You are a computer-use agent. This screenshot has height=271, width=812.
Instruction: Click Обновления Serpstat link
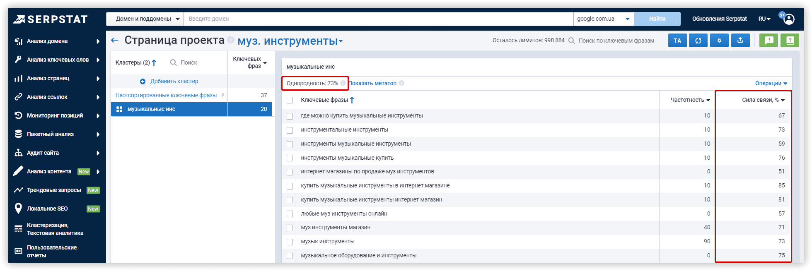coord(719,19)
